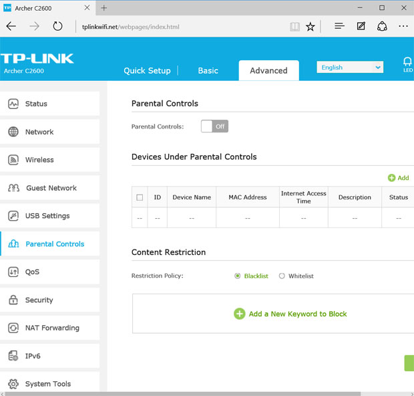
Task: Open a new browser tab
Action: click(x=104, y=8)
